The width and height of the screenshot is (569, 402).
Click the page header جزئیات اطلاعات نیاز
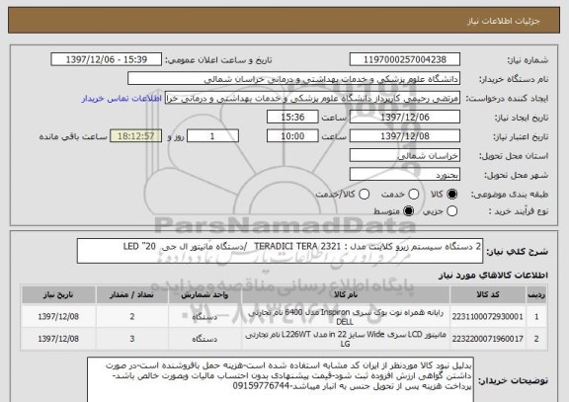pos(504,21)
